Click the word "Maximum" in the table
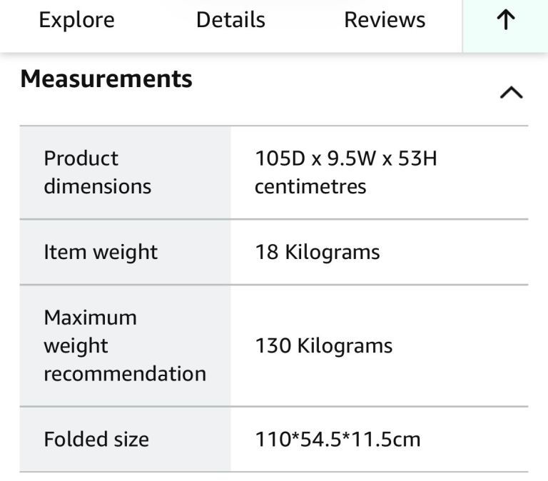Screen dimensions: 548x481 [90, 317]
